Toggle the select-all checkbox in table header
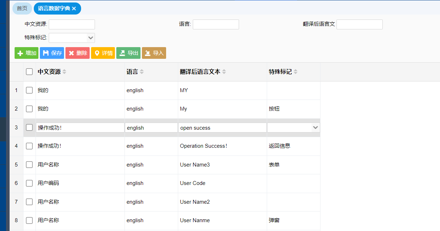This screenshot has height=231, width=440. coord(30,72)
